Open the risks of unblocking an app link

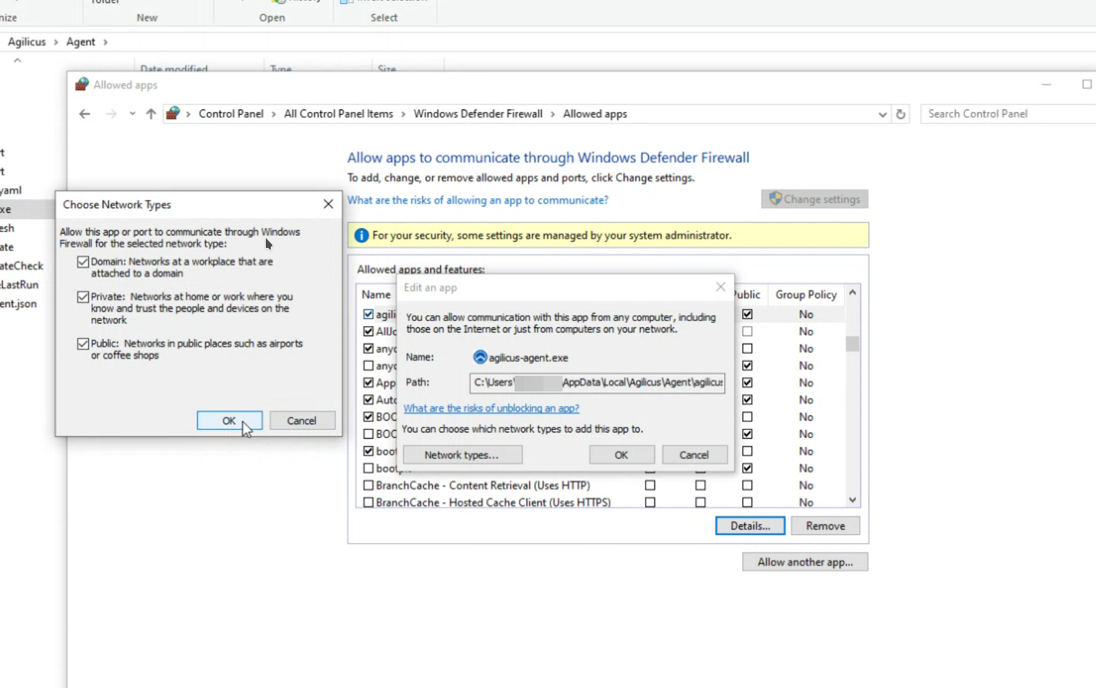(491, 408)
